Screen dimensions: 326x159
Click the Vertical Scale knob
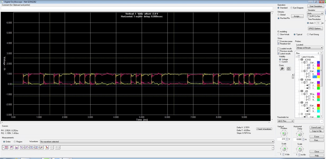click(x=284, y=149)
